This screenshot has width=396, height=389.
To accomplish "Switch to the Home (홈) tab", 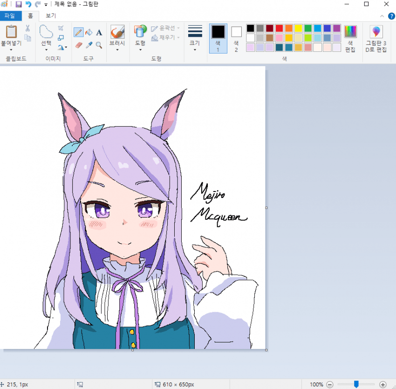I will click(x=30, y=16).
